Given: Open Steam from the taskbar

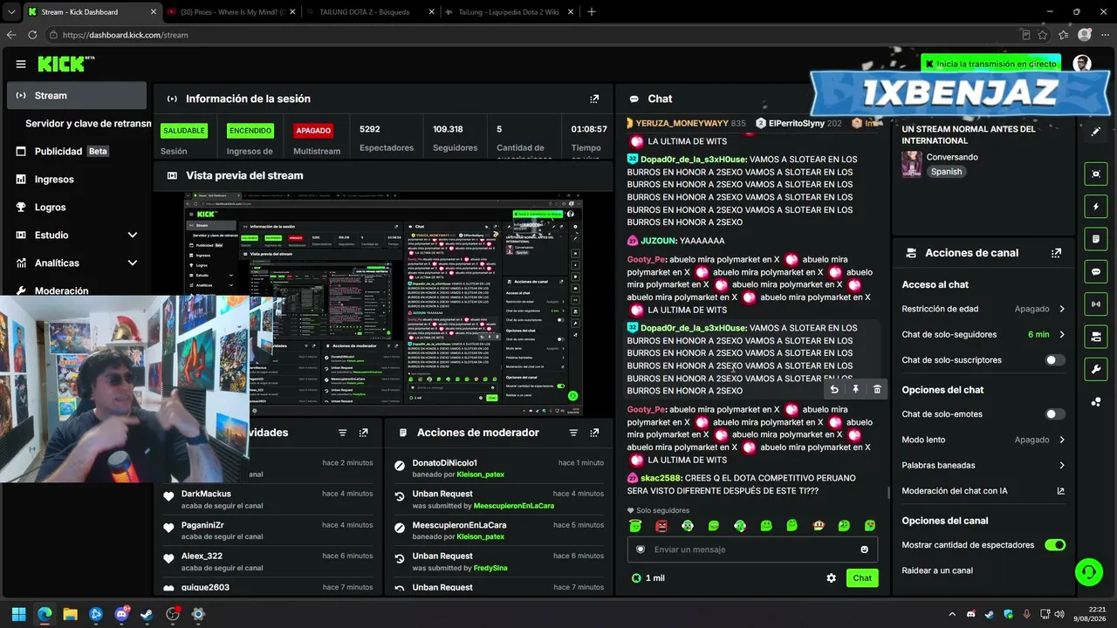Looking at the screenshot, I should click(x=147, y=614).
